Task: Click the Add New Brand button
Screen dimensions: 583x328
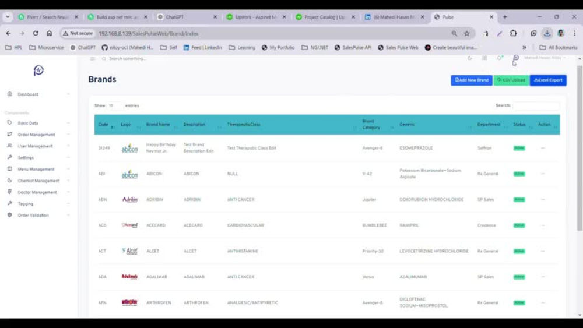Action: tap(472, 80)
